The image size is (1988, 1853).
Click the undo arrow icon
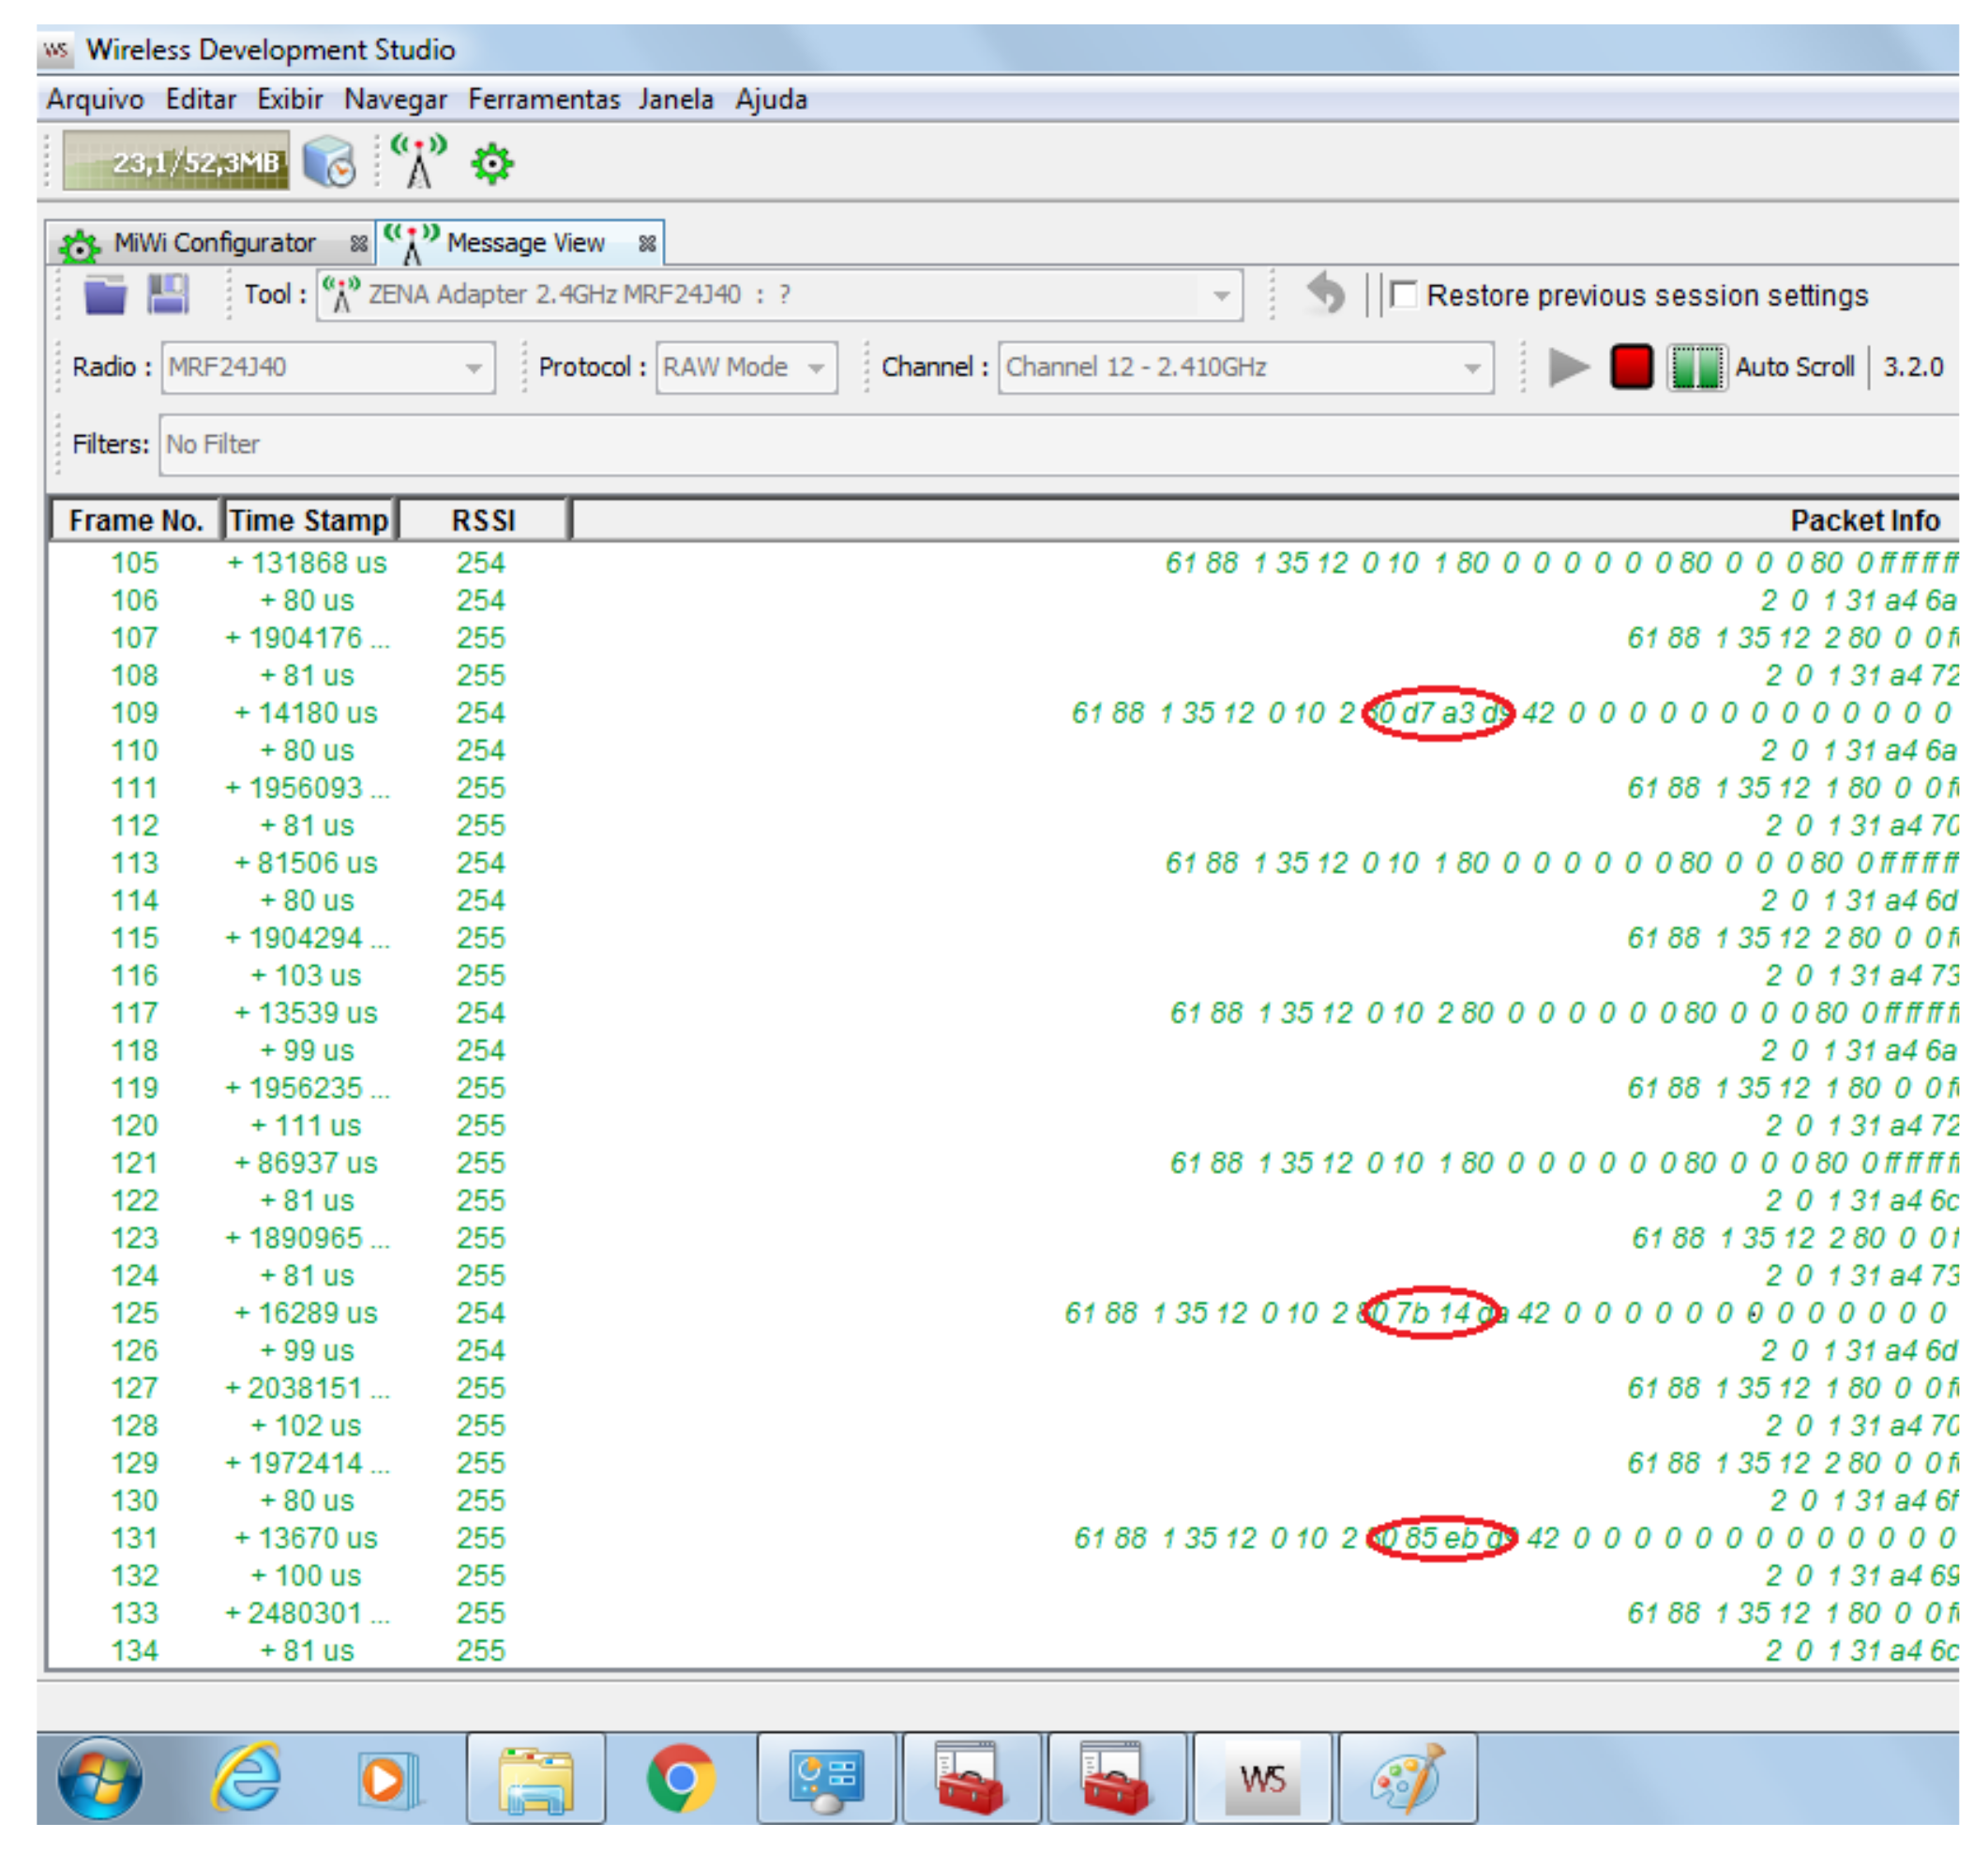tap(1326, 294)
